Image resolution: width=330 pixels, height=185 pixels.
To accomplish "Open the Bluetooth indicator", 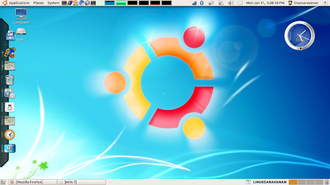I will pos(202,3).
